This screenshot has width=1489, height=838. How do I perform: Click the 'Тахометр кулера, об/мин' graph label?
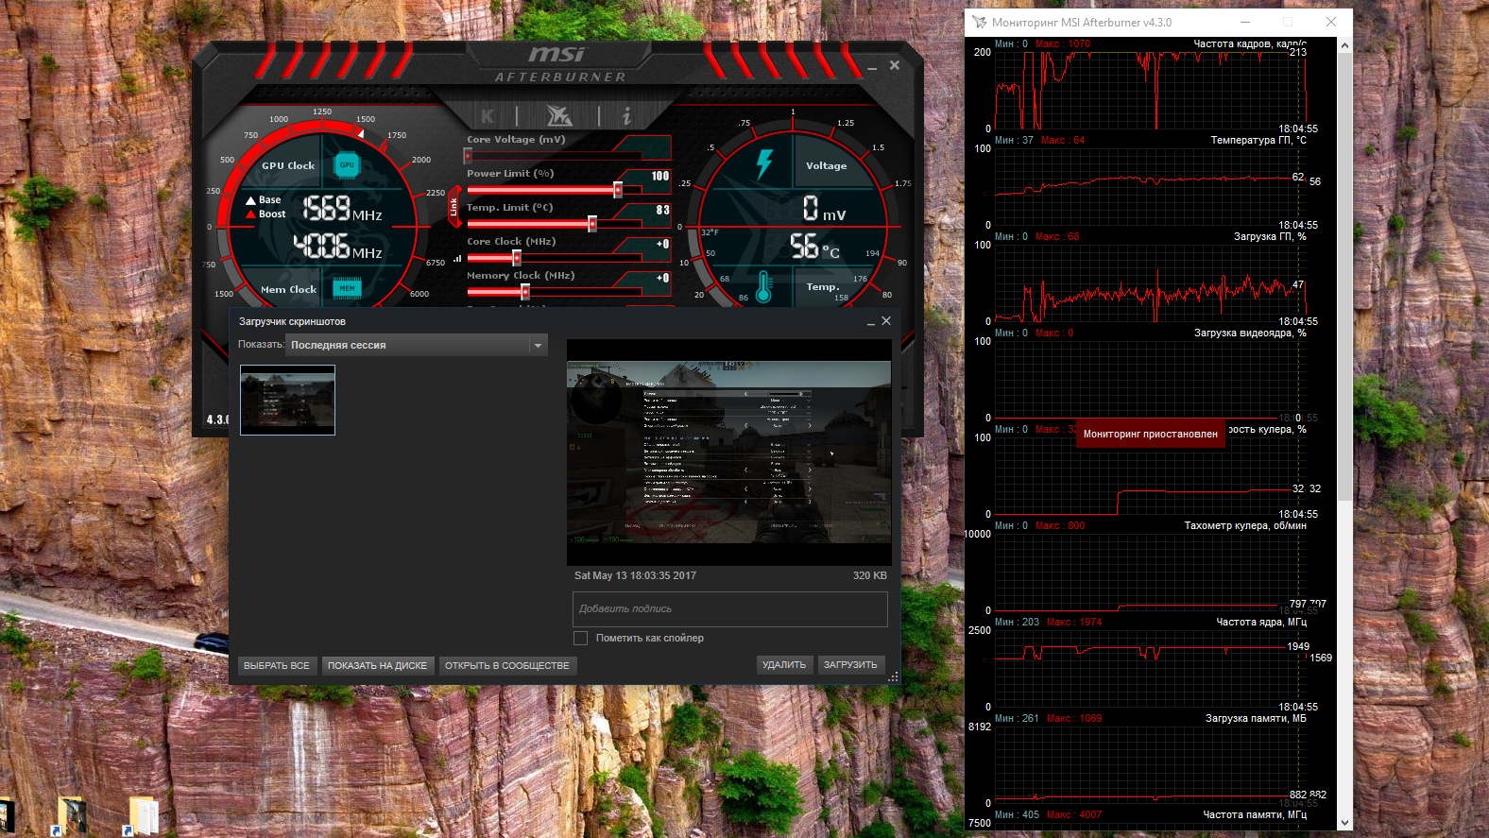tap(1245, 525)
